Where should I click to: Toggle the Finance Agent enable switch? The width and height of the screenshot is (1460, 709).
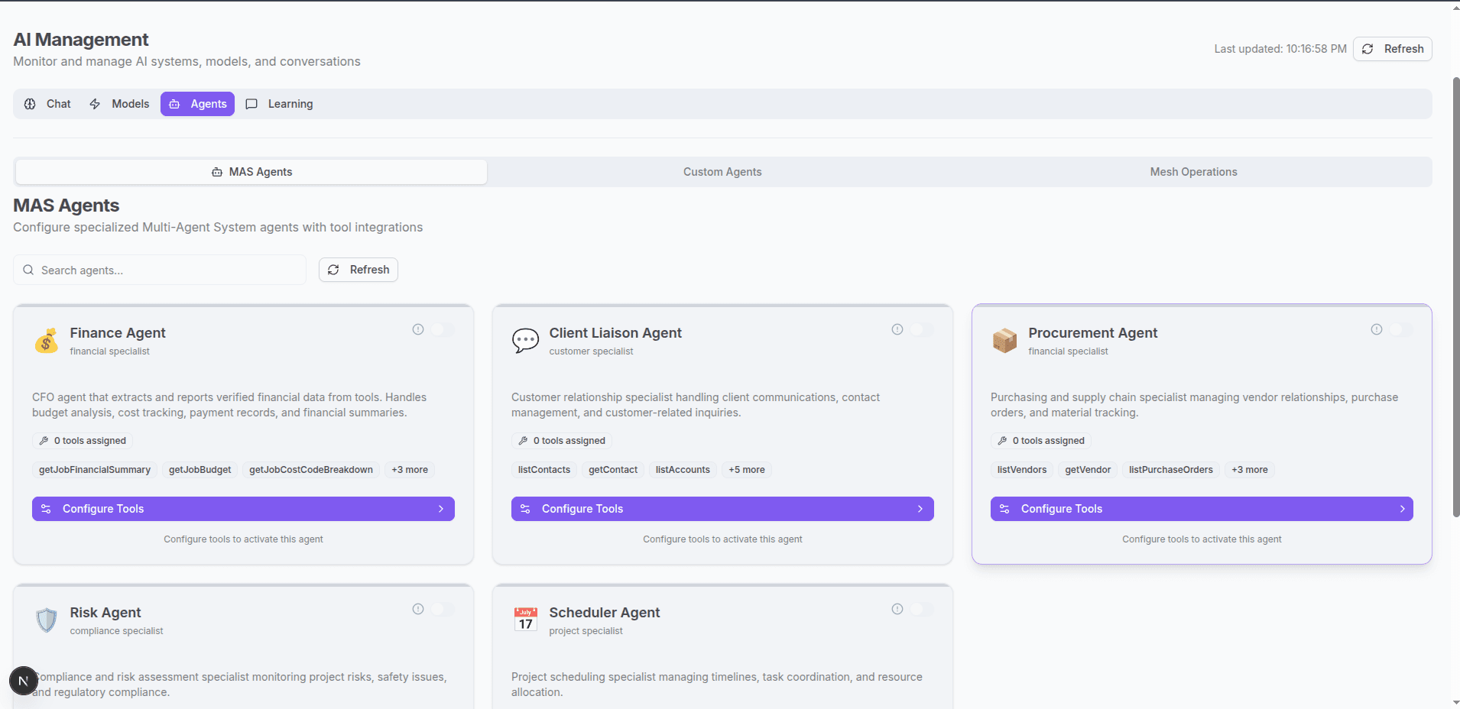point(443,329)
